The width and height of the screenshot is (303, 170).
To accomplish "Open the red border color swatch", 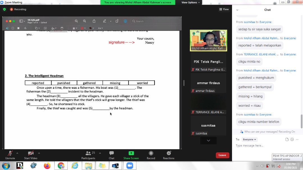I will (83, 28).
